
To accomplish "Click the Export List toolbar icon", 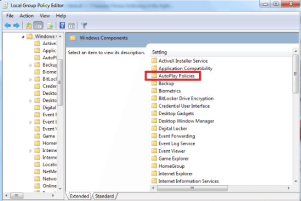I will [50, 26].
